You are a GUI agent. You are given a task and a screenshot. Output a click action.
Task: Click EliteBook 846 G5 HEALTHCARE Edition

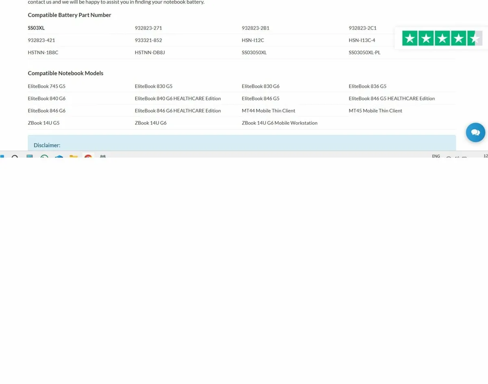pyautogui.click(x=392, y=98)
